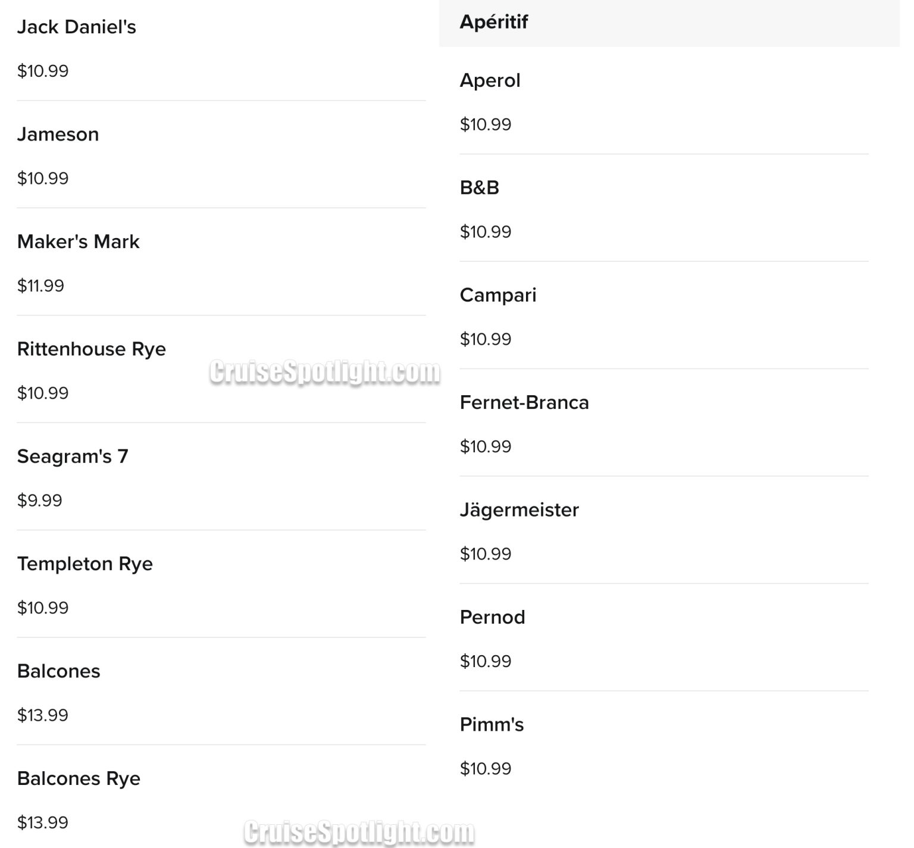Screen dimensions: 914x848
Task: Open the Fernet-Branca item
Action: click(524, 403)
